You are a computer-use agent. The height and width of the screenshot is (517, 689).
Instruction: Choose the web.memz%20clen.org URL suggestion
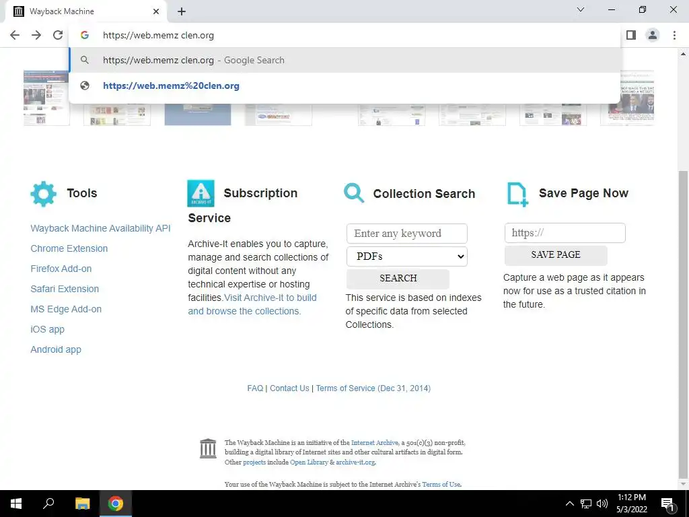coord(345,85)
